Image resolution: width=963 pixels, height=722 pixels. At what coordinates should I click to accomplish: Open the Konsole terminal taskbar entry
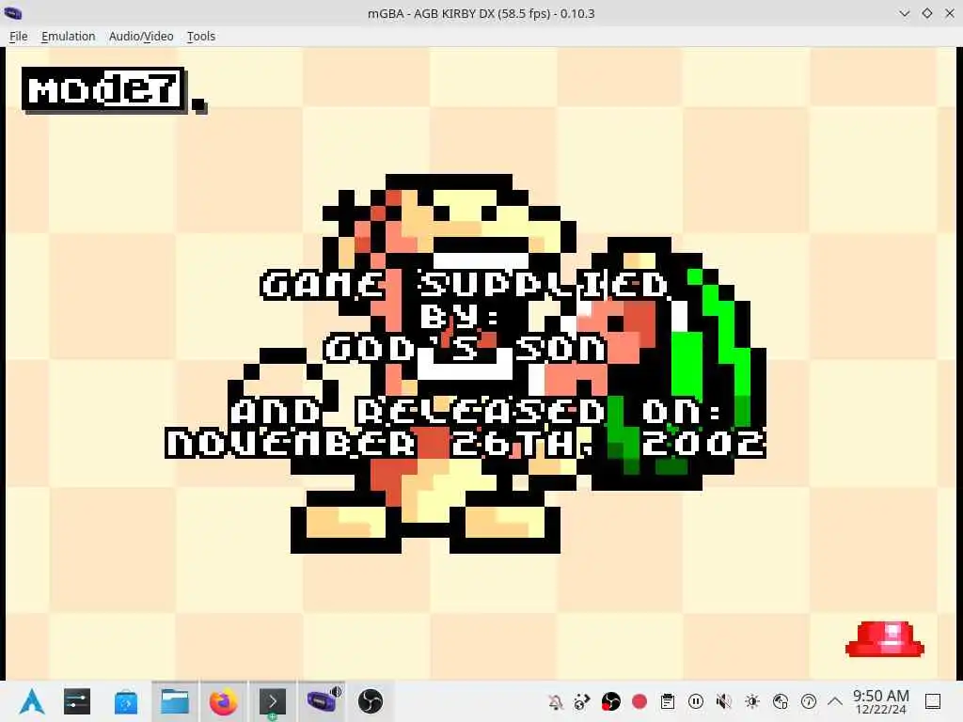(x=272, y=701)
